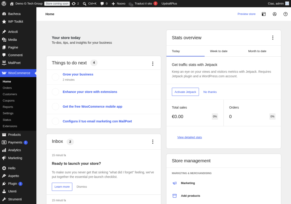This screenshot has width=291, height=204.
Task: Open the comments bubble icon in admin bar
Action: (102, 3)
